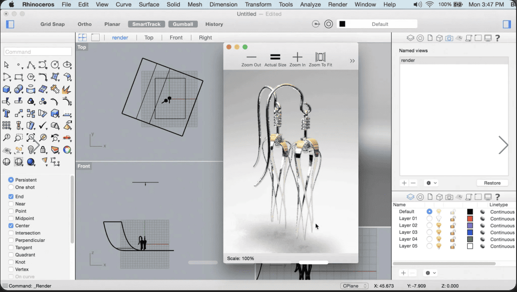Select the Text tool in toolbar
517x292 pixels.
click(6, 113)
